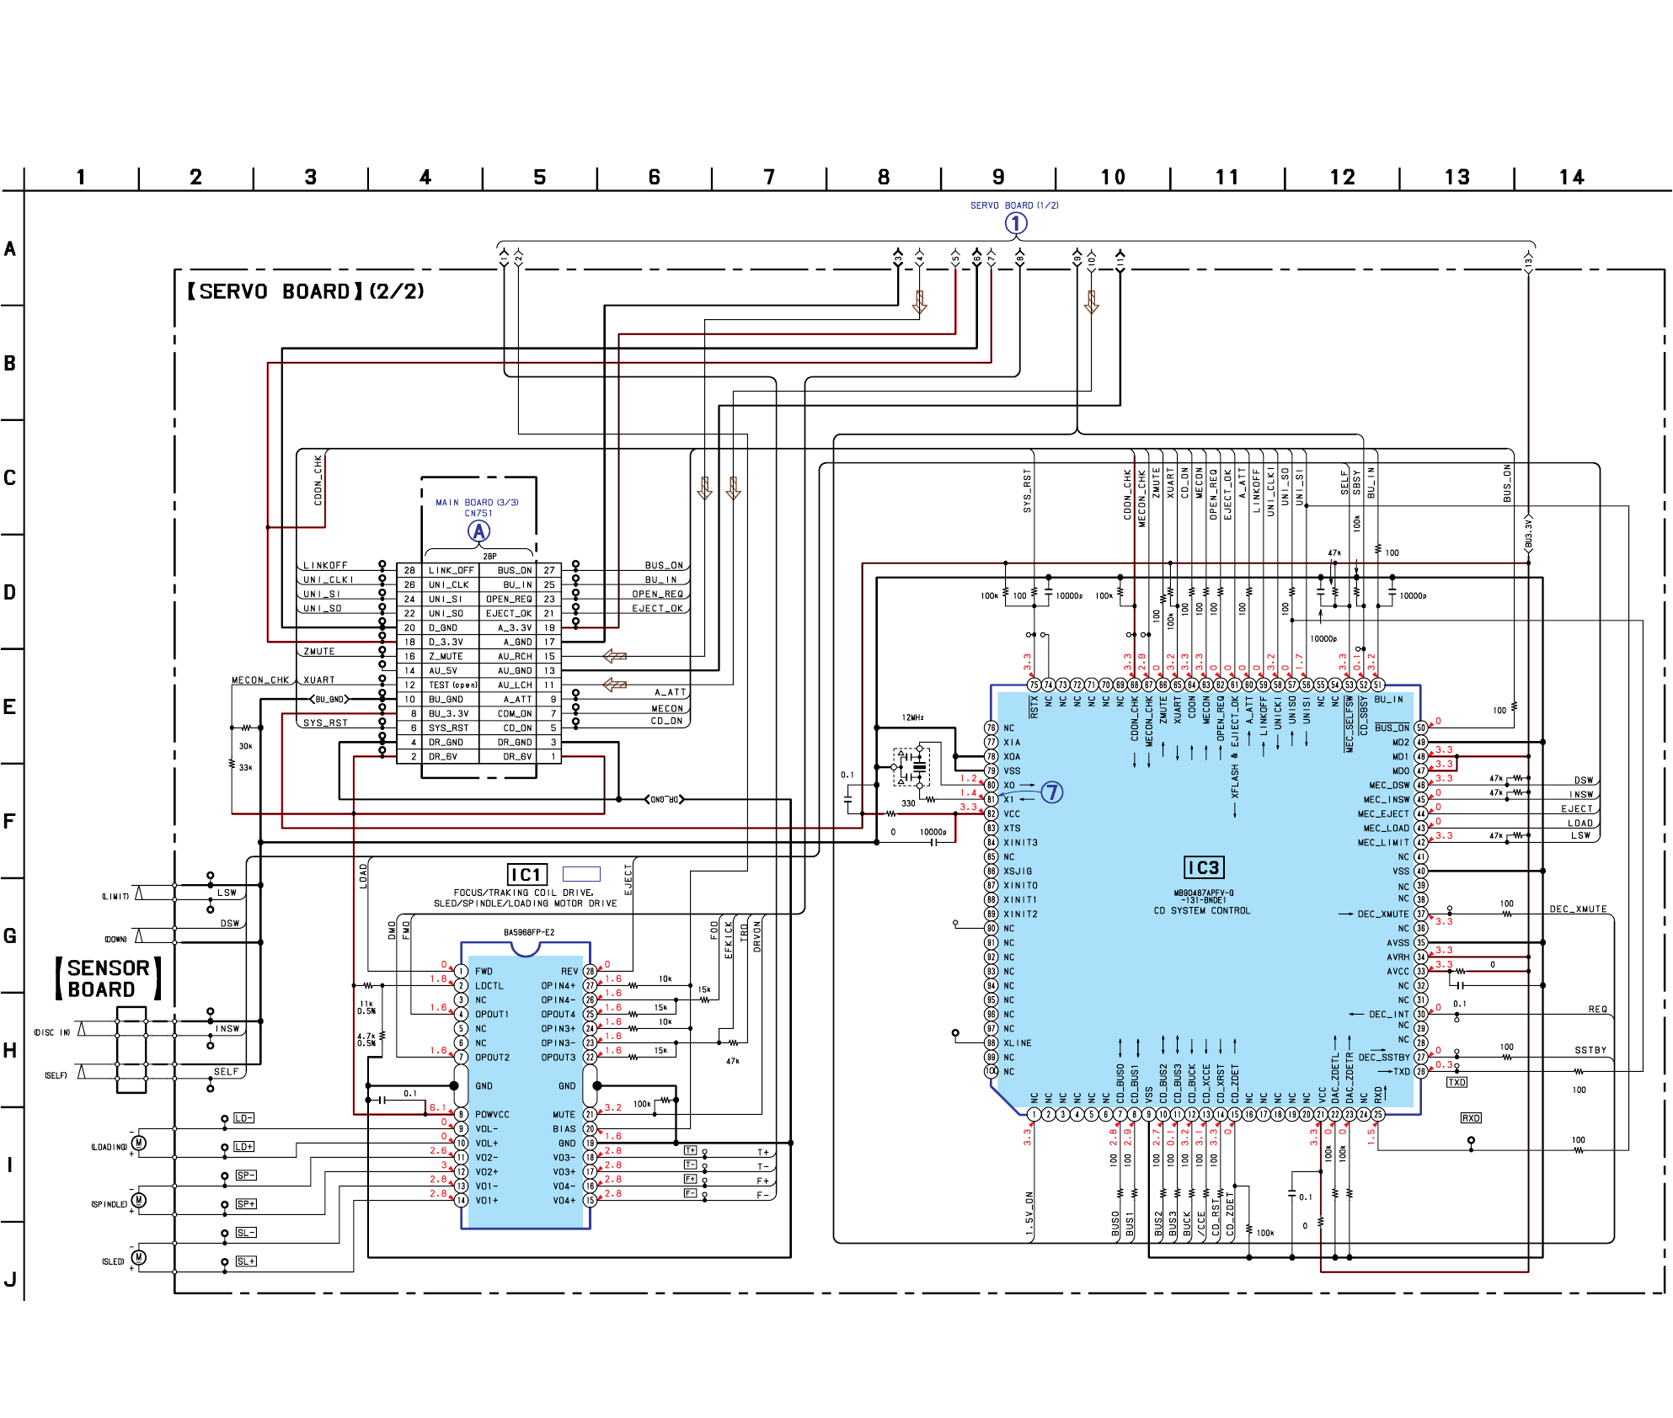Click the SERVO BOARD (1/2) label

pyautogui.click(x=1014, y=205)
